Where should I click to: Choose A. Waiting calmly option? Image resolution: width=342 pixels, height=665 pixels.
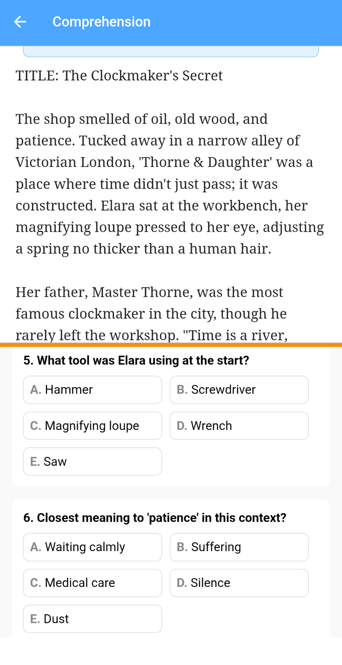point(92,547)
